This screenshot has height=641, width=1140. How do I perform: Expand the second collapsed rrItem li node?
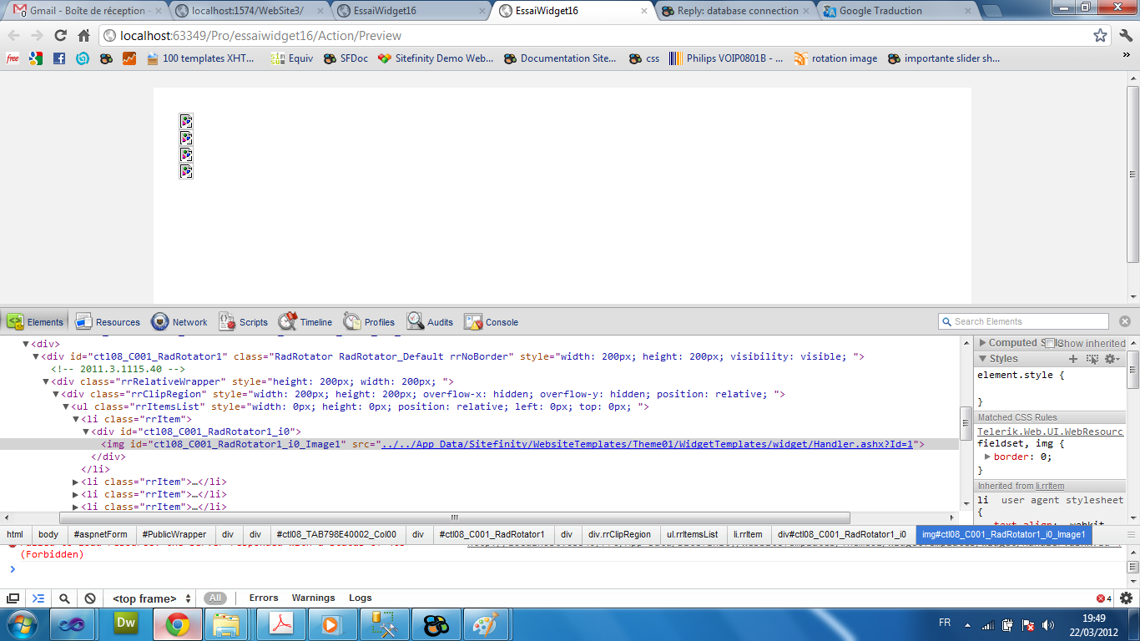pos(77,494)
